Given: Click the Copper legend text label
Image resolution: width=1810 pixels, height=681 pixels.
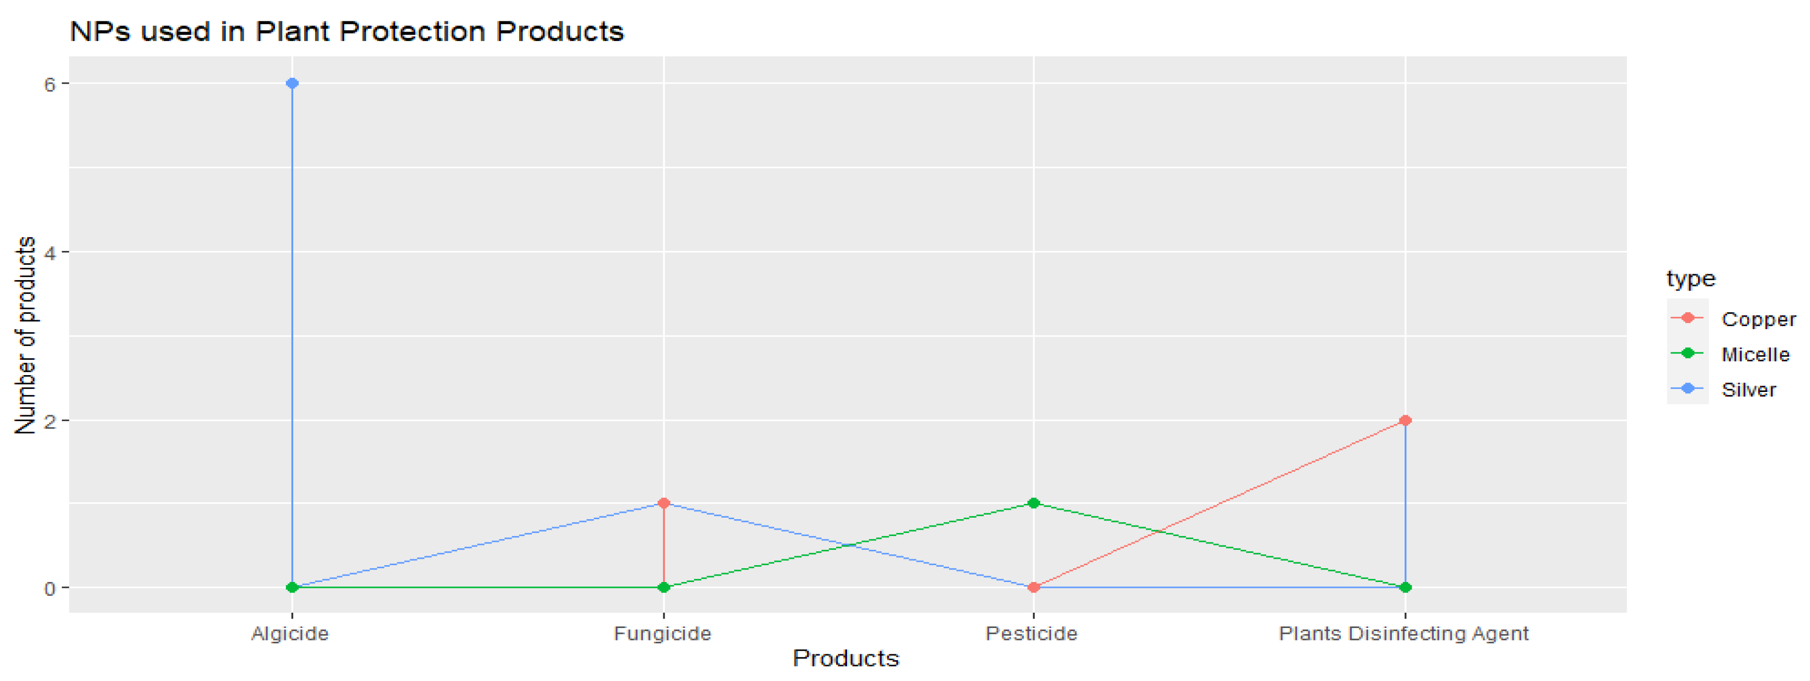Looking at the screenshot, I should click(x=1758, y=319).
